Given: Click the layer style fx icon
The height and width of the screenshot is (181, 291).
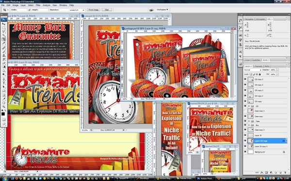Looking at the screenshot, I should point(262,173).
